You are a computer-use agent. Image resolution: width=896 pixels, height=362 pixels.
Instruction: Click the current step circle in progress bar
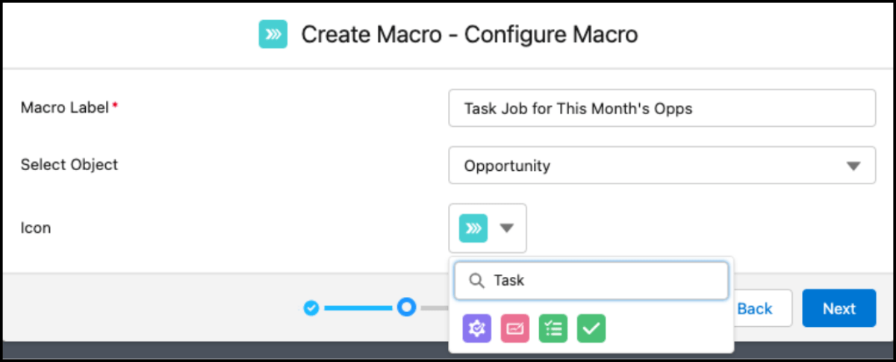pos(406,308)
